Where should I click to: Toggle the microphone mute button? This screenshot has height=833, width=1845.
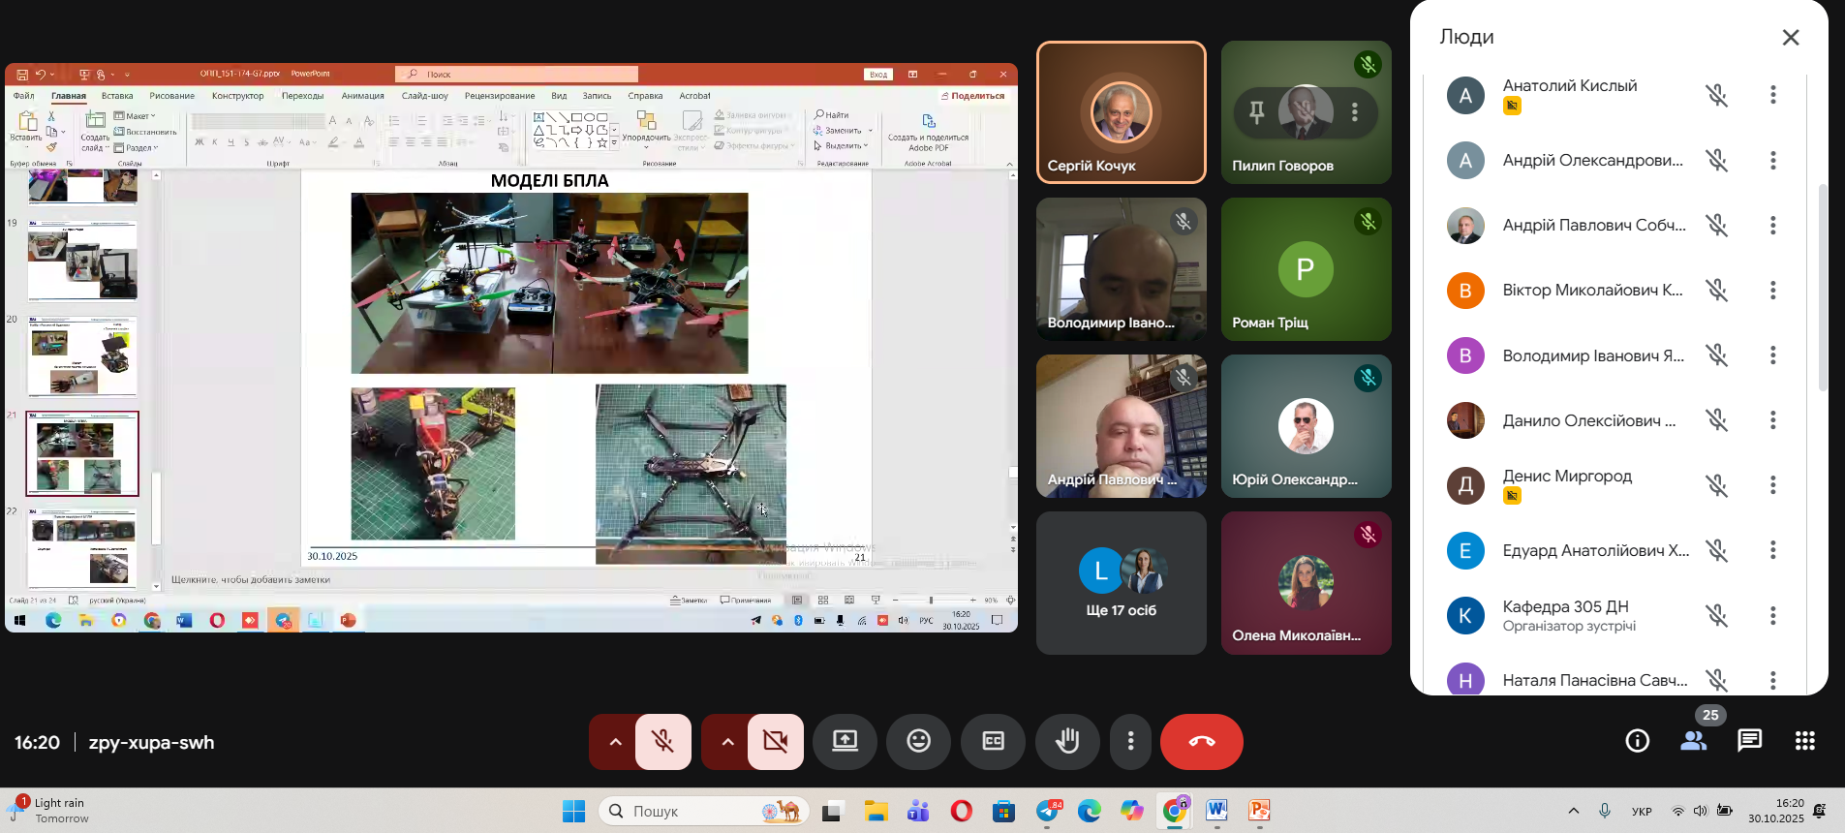[x=663, y=742]
